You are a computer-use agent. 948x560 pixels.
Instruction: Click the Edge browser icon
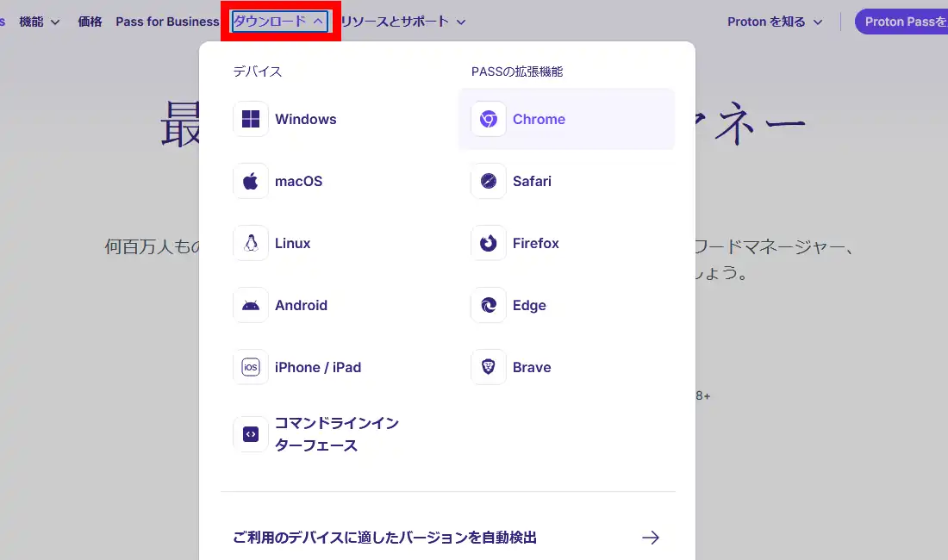click(x=489, y=305)
